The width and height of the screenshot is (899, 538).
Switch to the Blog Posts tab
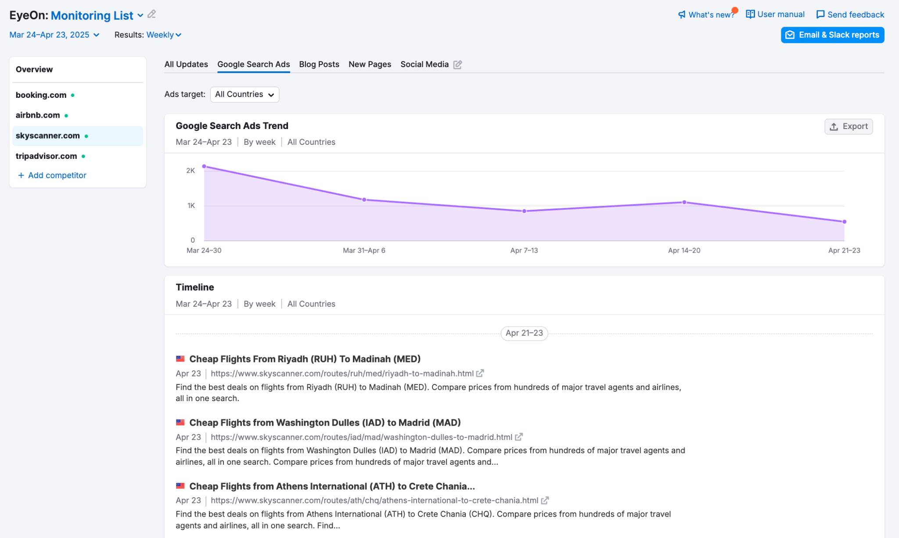319,65
